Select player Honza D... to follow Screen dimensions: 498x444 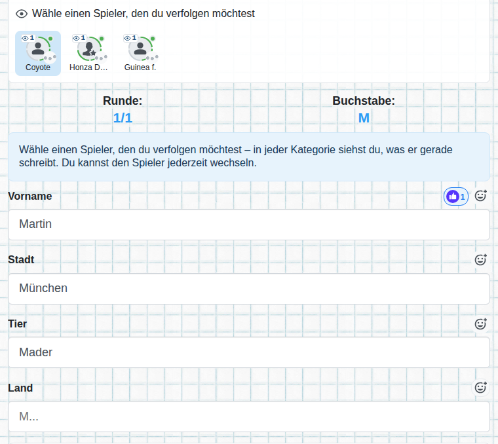[88, 53]
